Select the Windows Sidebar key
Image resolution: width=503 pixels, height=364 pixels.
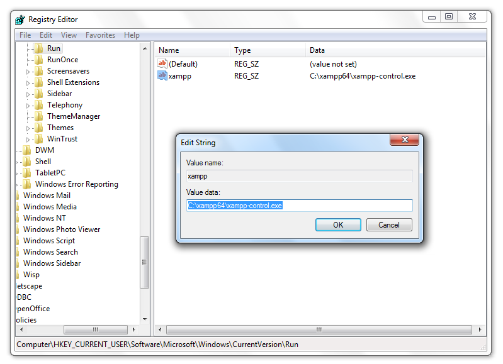pos(52,263)
